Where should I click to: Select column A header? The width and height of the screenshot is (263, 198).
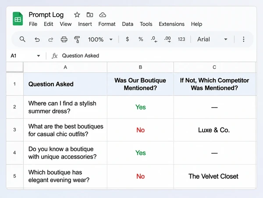(x=65, y=67)
